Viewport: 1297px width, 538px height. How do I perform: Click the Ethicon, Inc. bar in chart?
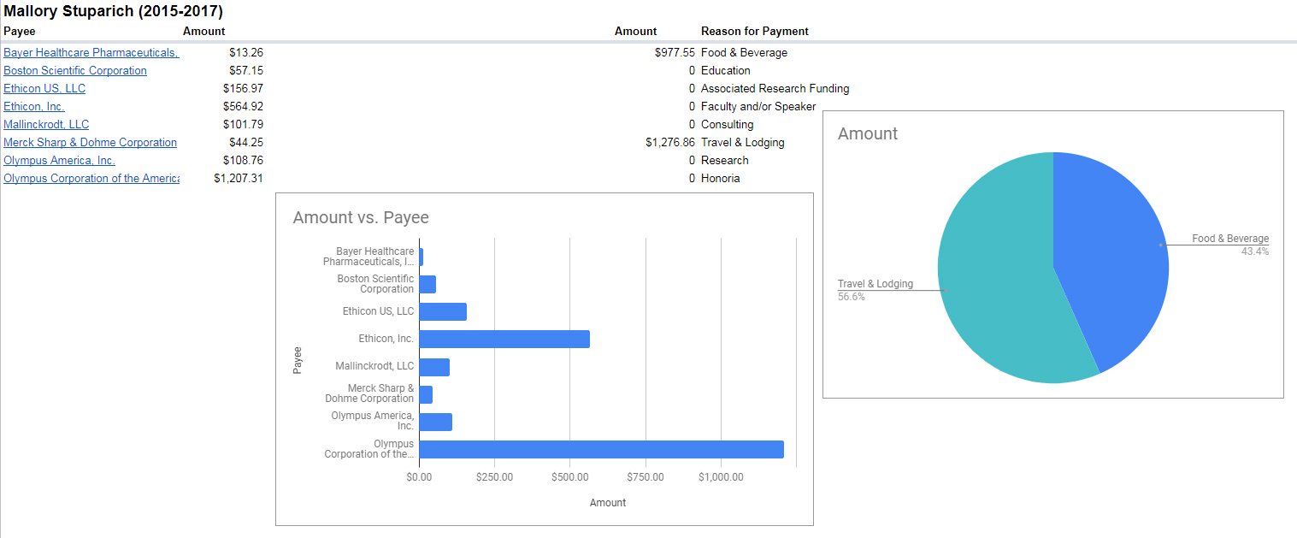pos(504,339)
